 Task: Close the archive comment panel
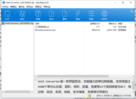coord(36,80)
